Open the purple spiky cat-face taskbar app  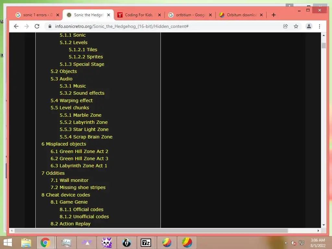(107, 243)
